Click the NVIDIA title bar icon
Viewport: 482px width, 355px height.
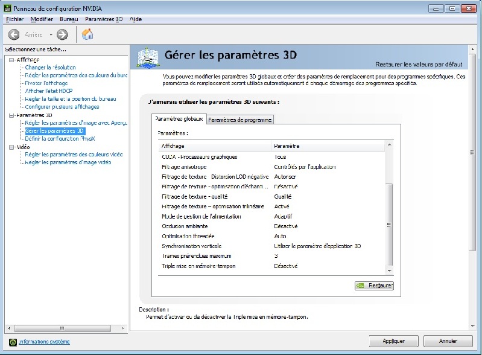pos(7,8)
